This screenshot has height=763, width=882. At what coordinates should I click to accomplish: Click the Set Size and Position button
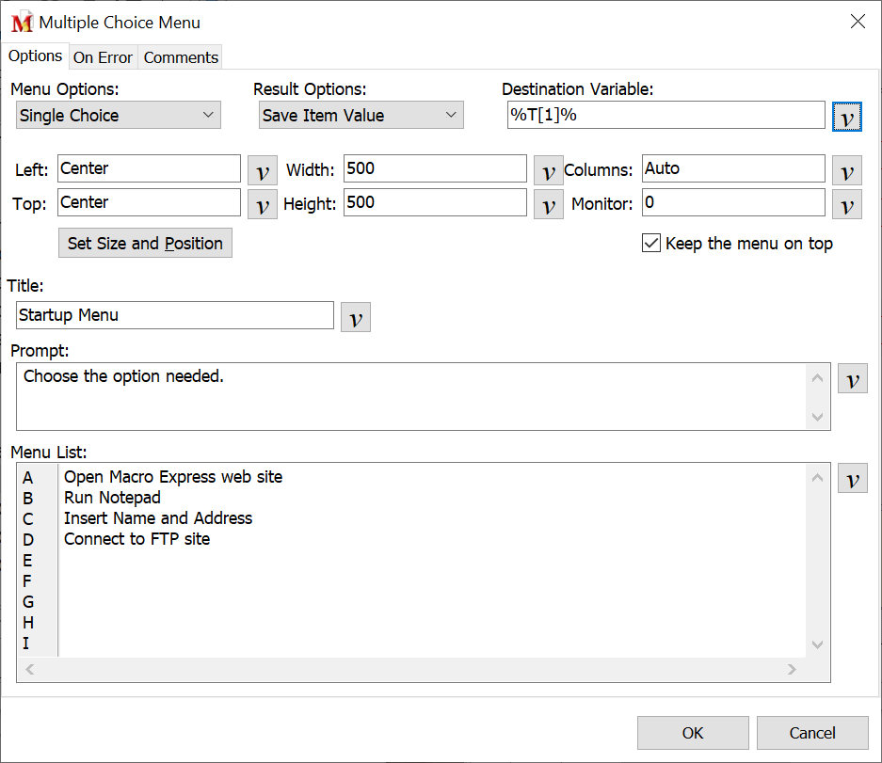[x=145, y=243]
